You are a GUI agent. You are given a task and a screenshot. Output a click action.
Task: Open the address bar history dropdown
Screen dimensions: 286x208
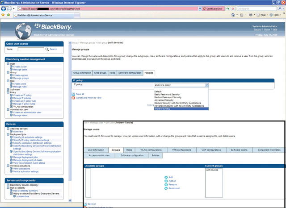click(x=200, y=8)
